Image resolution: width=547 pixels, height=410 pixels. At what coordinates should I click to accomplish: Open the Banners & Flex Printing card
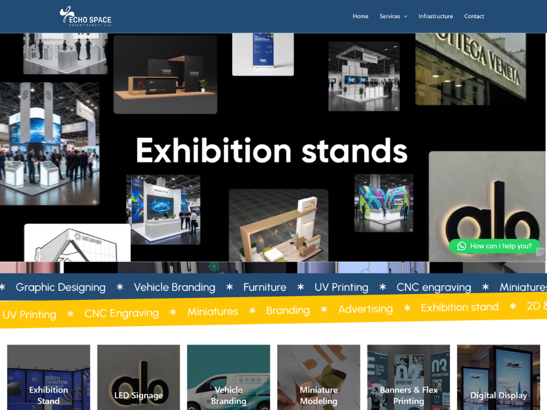point(409,378)
